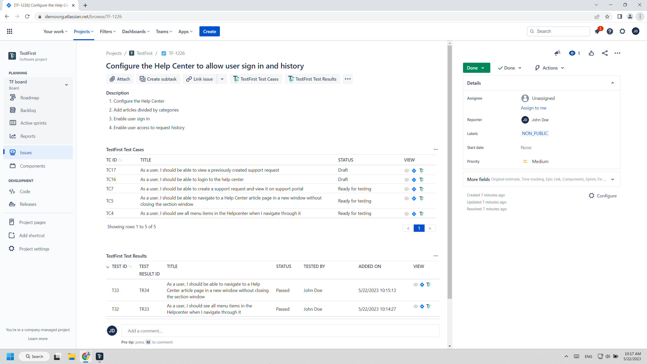Image resolution: width=647 pixels, height=364 pixels.
Task: Click the Attach paperclip icon
Action: click(120, 79)
